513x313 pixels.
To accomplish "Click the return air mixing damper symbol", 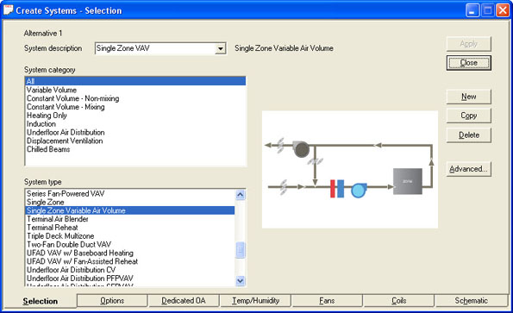I will click(315, 161).
